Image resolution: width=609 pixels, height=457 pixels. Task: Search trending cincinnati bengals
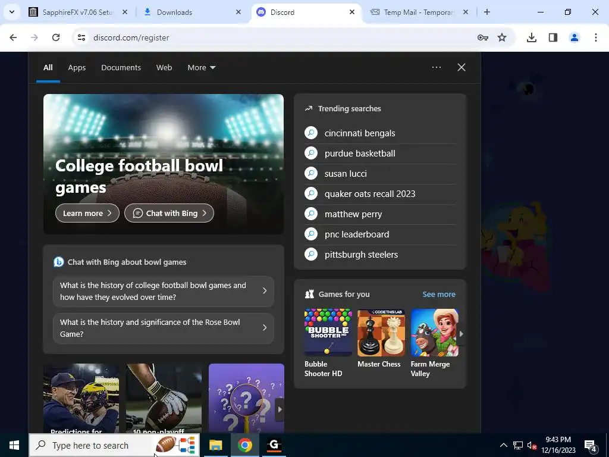click(380, 133)
